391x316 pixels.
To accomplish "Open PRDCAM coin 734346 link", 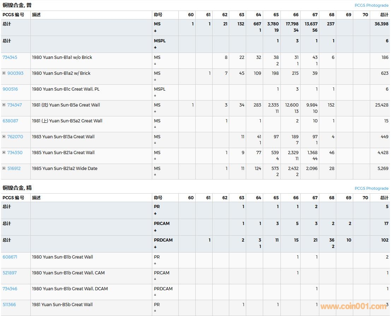I will pos(10,289).
